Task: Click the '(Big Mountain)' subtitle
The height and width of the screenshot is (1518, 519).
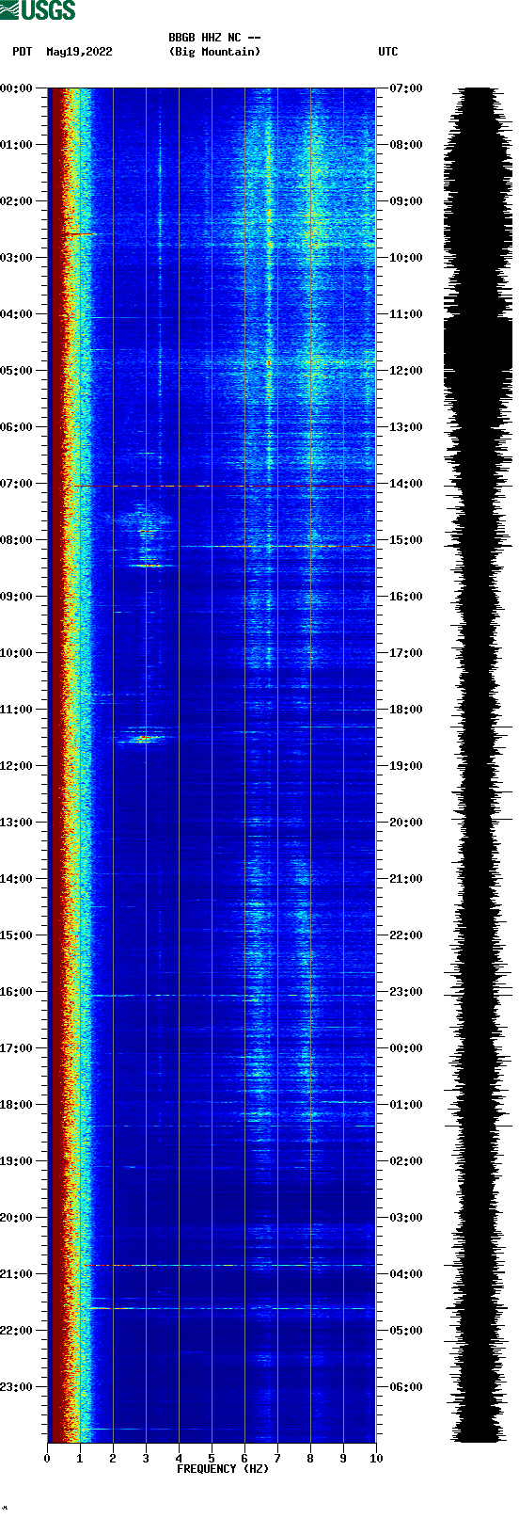Action: pyautogui.click(x=214, y=52)
